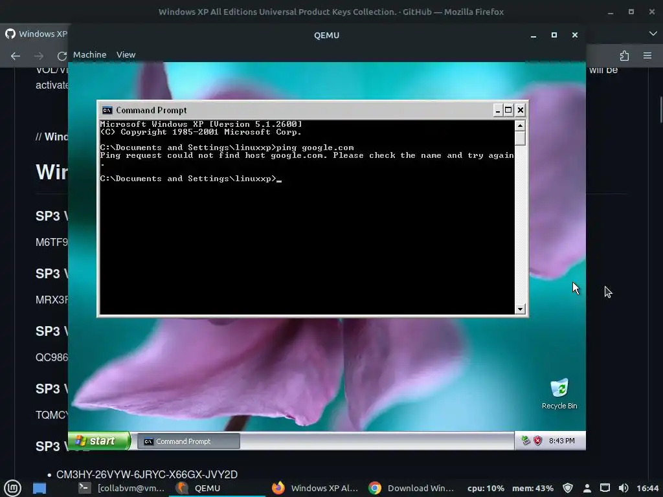Click the cpu 10% panel monitor
This screenshot has width=663, height=497.
pyautogui.click(x=486, y=488)
